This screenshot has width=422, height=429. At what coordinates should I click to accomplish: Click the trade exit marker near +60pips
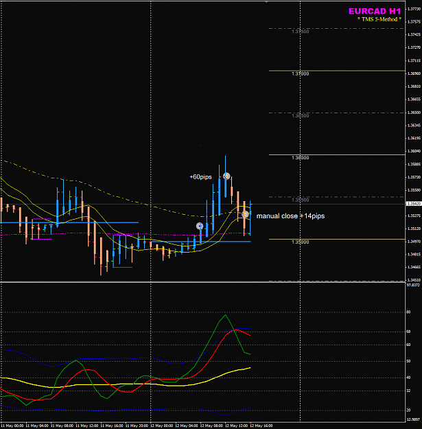point(226,176)
